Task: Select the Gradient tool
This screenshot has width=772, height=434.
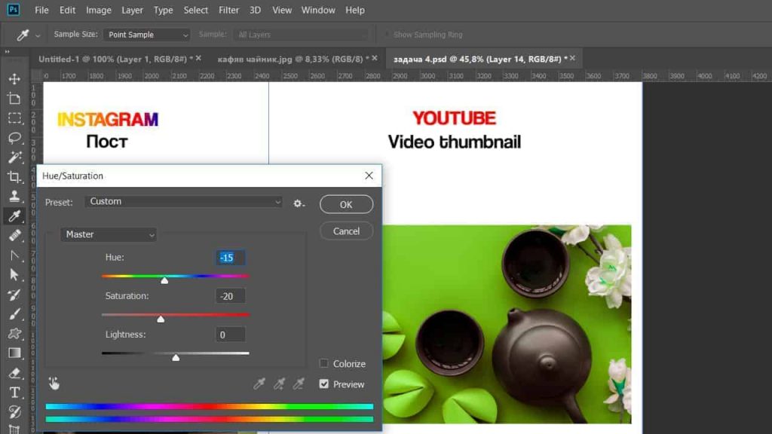Action: click(14, 353)
